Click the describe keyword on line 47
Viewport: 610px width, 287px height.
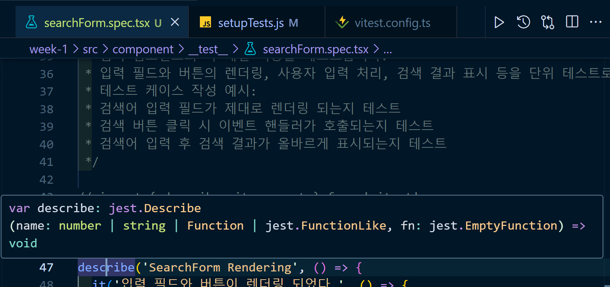(106, 267)
